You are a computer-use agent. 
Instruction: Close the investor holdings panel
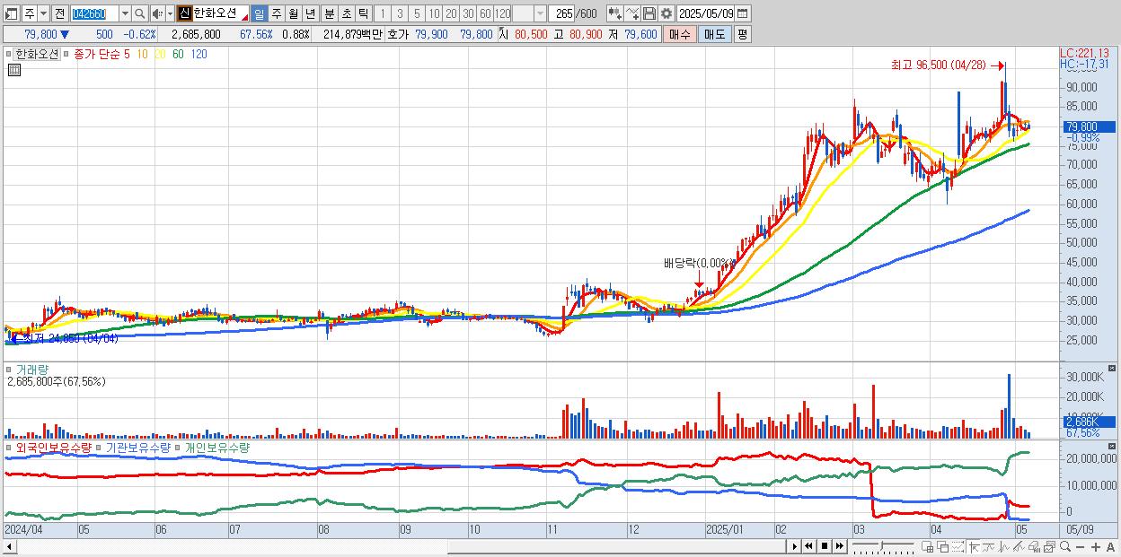click(x=1113, y=446)
